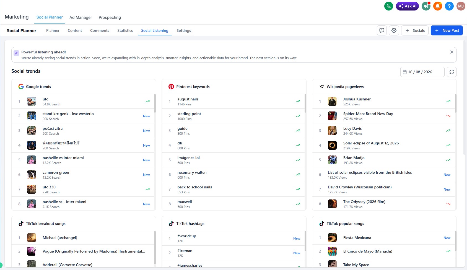This screenshot has height=270, width=467.
Task: Open the Content sub-tab
Action: 75,30
